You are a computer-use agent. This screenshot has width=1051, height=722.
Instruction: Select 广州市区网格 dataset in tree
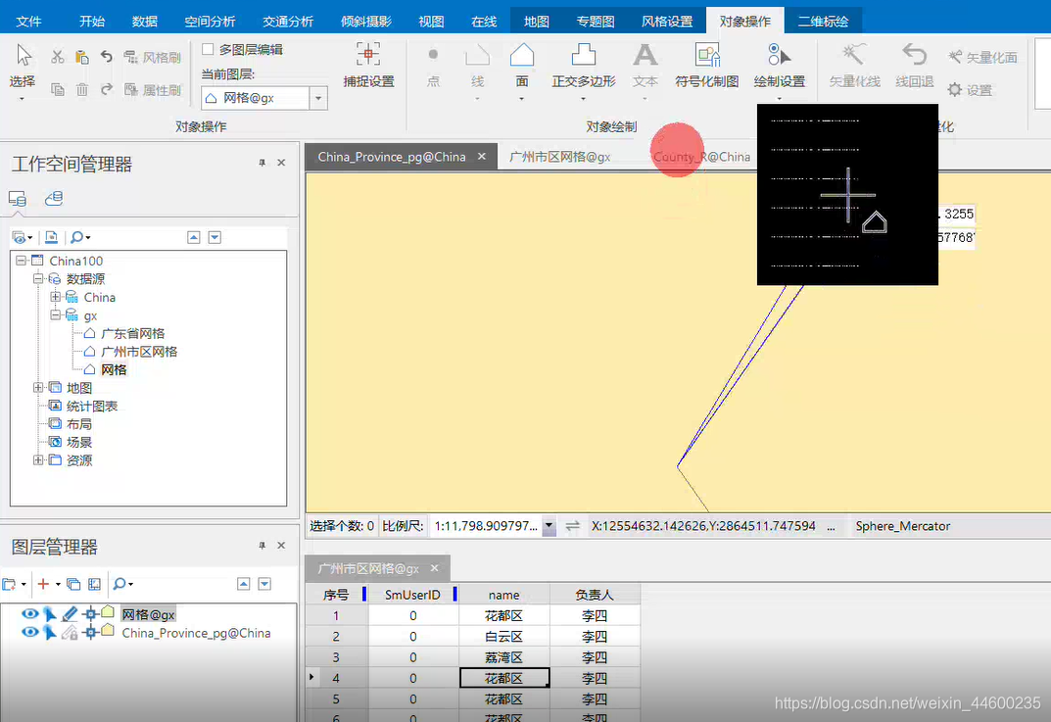139,352
